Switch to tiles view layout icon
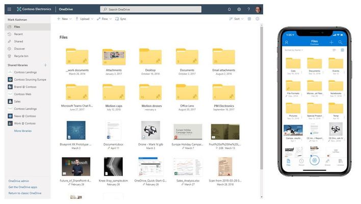Viewport: 361px width, 204px height. click(x=249, y=19)
